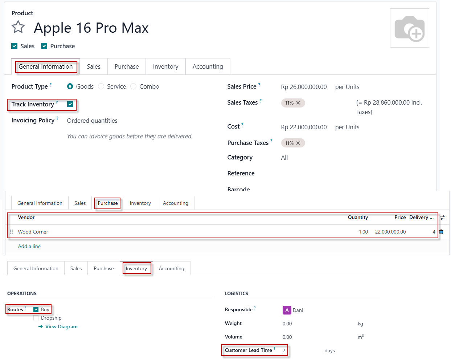
Task: Open the Cost unit dropdown
Action: click(x=347, y=127)
